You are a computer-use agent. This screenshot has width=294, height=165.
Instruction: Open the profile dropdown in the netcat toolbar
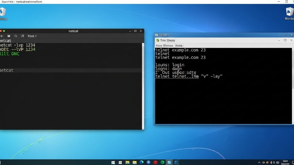click(32, 36)
